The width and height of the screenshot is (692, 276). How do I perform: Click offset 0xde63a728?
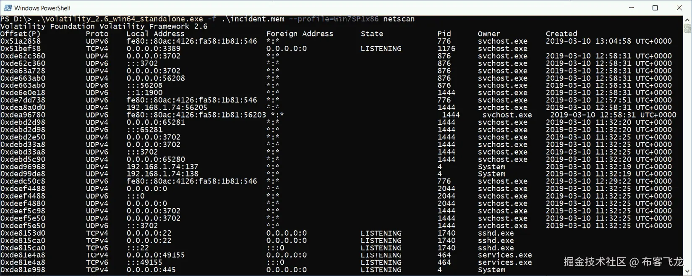point(23,71)
